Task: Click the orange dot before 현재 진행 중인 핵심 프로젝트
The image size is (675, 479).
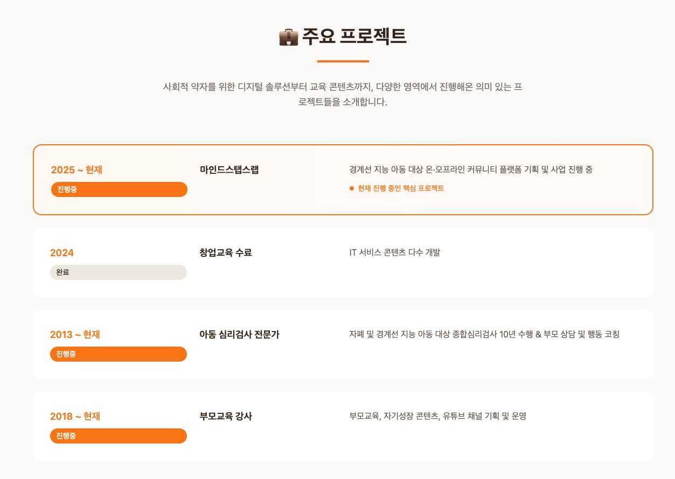Action: click(352, 188)
